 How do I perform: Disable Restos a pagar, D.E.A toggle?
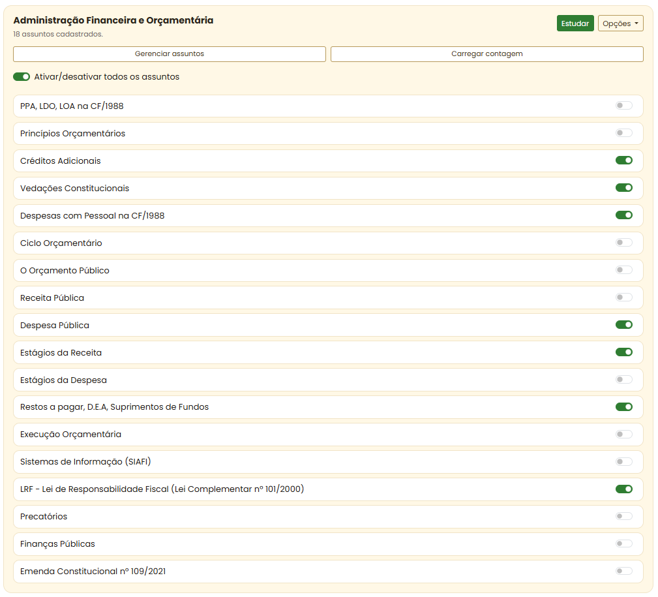(623, 407)
